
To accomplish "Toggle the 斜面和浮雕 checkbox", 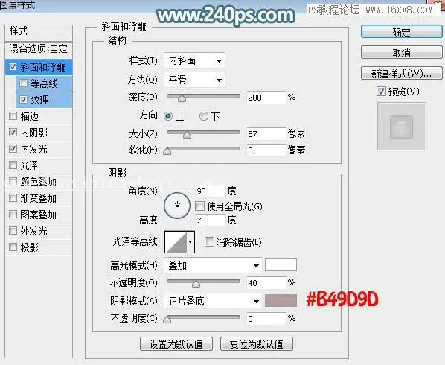I will (x=13, y=67).
